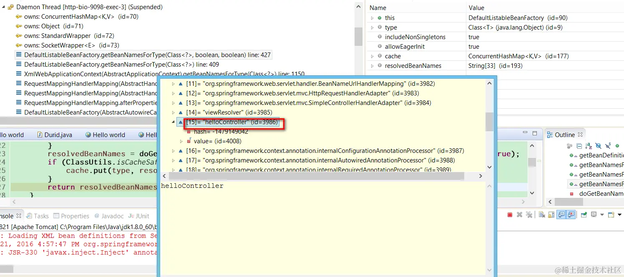The width and height of the screenshot is (624, 277).
Task: Click vertical scrollbar thumb in inspect popup
Action: (489, 121)
